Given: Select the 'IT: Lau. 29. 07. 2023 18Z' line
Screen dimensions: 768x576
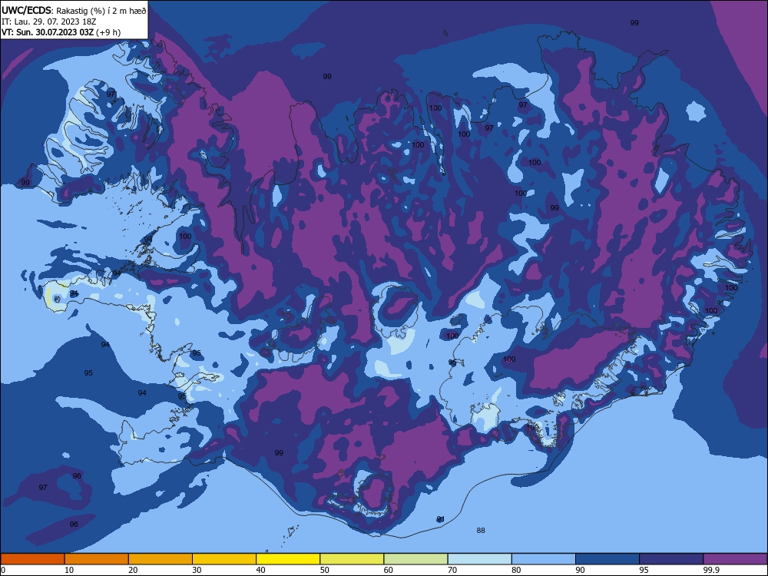Looking at the screenshot, I should click(48, 22).
